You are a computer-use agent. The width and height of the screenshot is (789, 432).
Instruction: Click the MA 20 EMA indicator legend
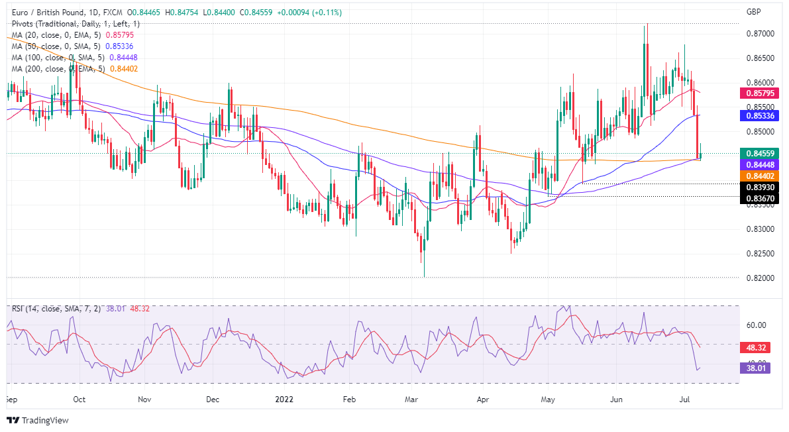73,34
